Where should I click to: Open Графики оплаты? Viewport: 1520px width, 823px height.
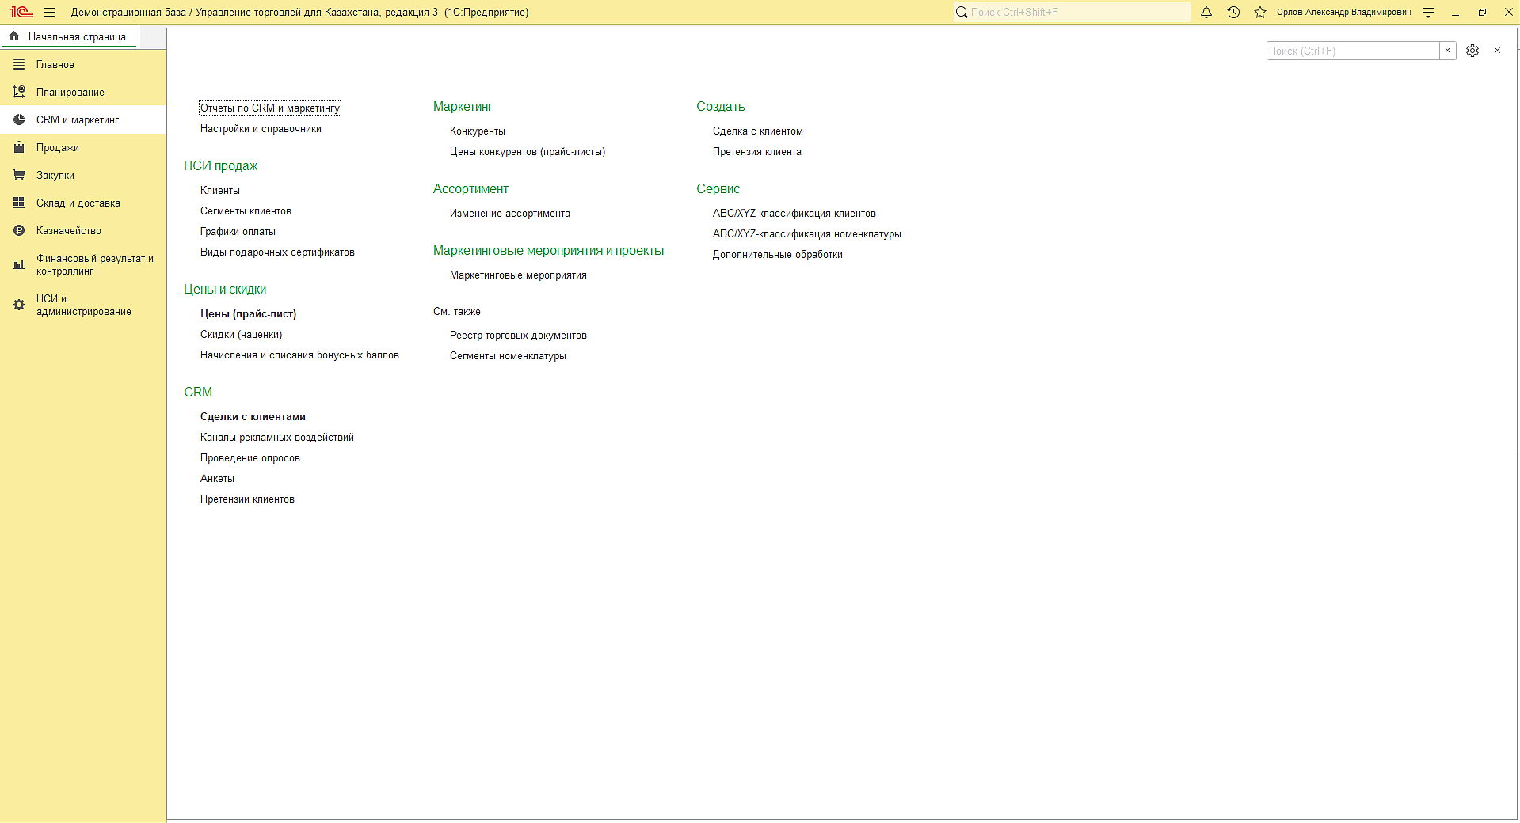[x=238, y=231]
